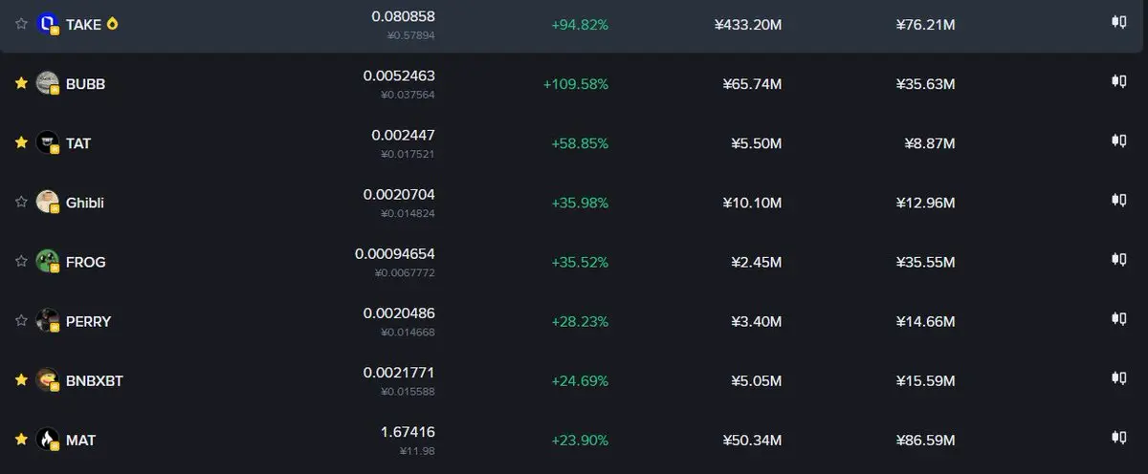
Task: Open the Ghibli token name link
Action: [x=85, y=203]
